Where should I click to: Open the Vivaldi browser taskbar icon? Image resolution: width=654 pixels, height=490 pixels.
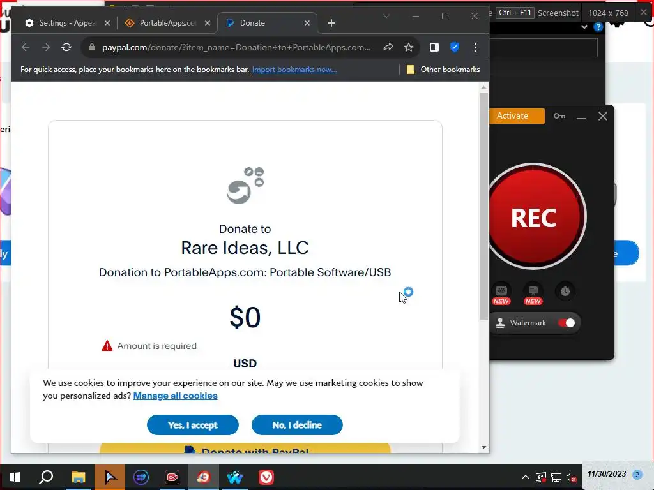[x=266, y=477]
